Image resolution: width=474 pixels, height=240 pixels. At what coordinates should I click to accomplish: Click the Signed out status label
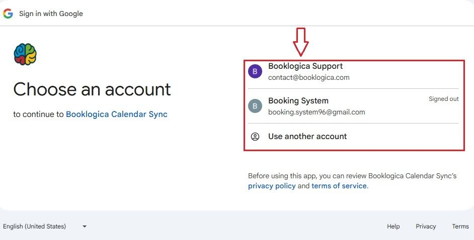[443, 99]
